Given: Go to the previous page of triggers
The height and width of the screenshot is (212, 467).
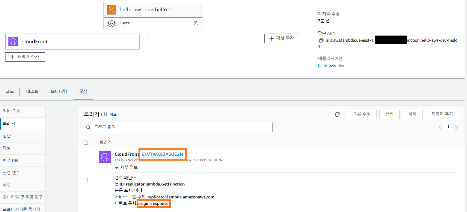Looking at the screenshot, I should pyautogui.click(x=440, y=127).
